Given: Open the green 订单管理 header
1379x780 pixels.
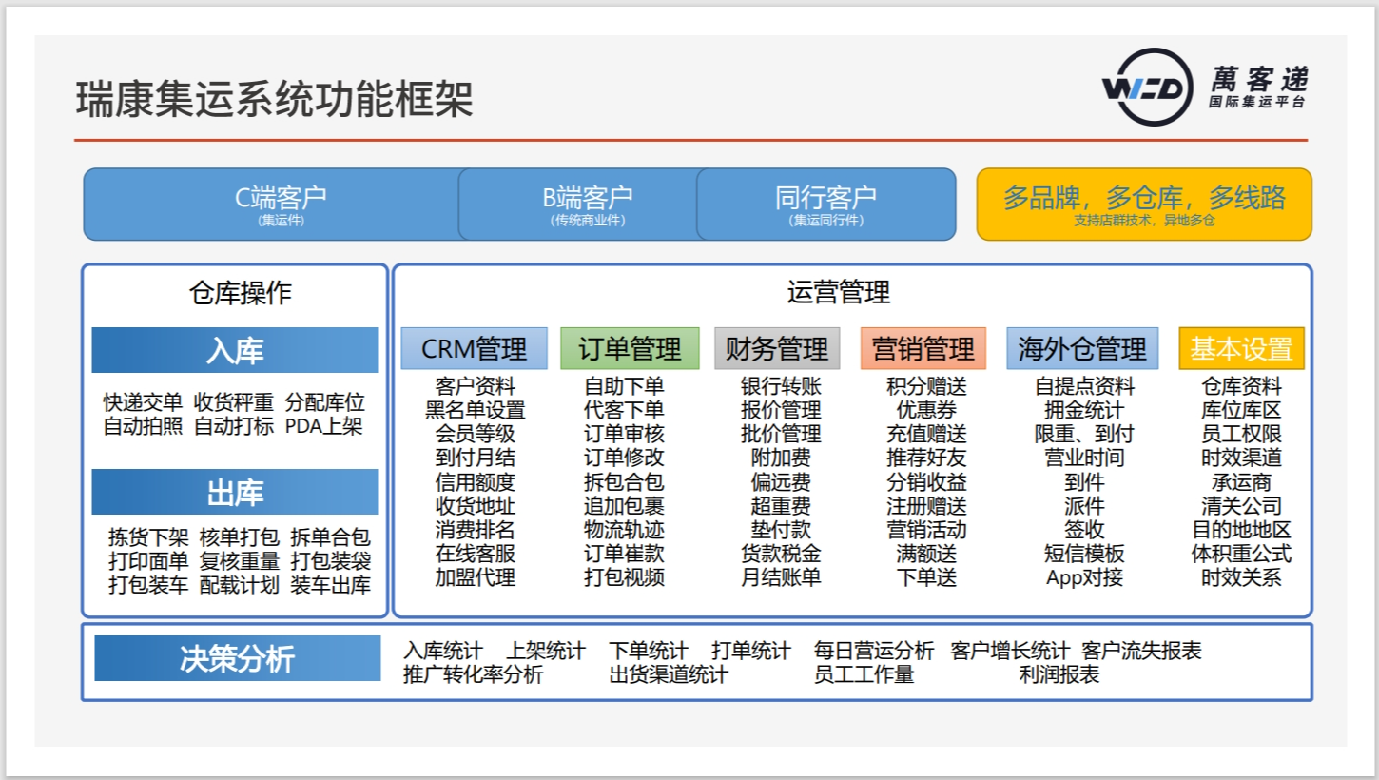Looking at the screenshot, I should (630, 349).
